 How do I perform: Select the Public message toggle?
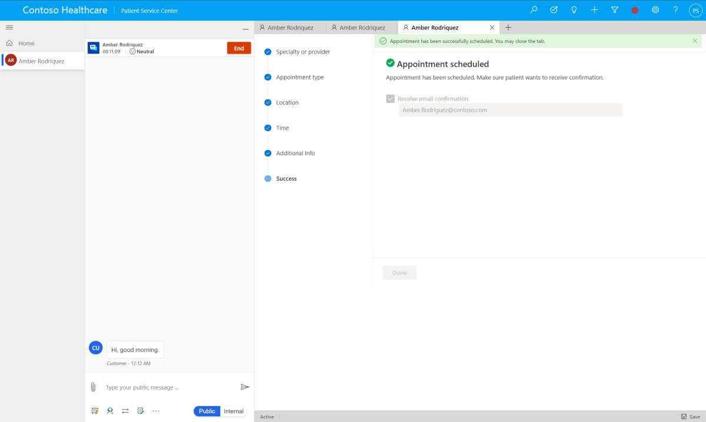[207, 411]
